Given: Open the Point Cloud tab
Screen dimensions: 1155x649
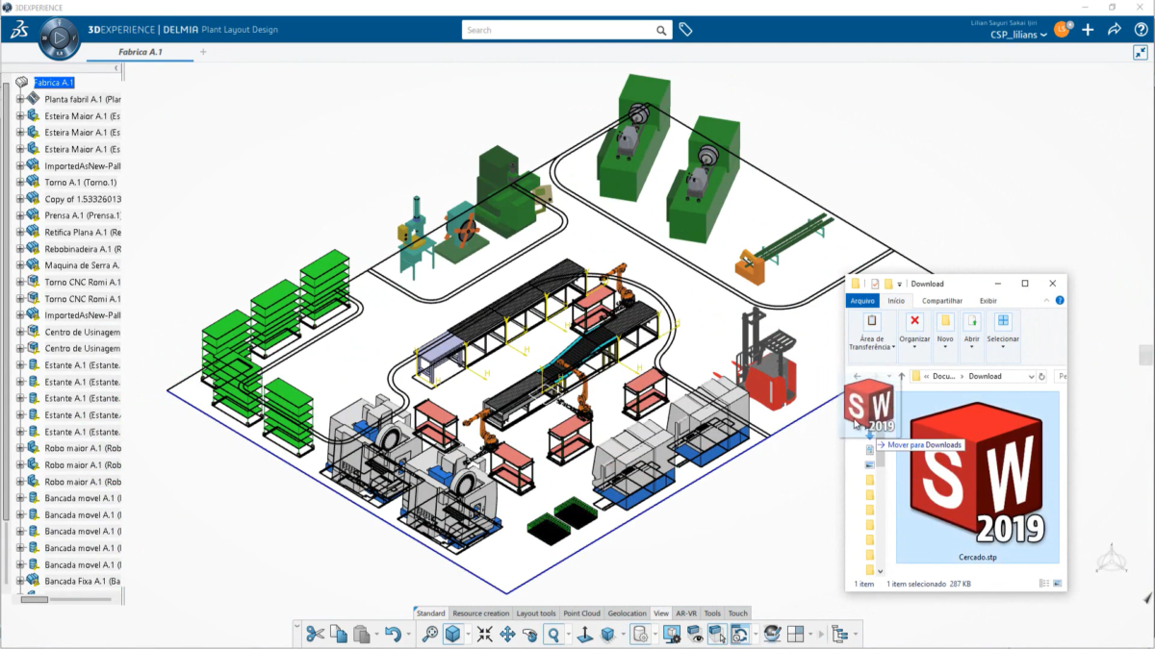Looking at the screenshot, I should click(581, 613).
